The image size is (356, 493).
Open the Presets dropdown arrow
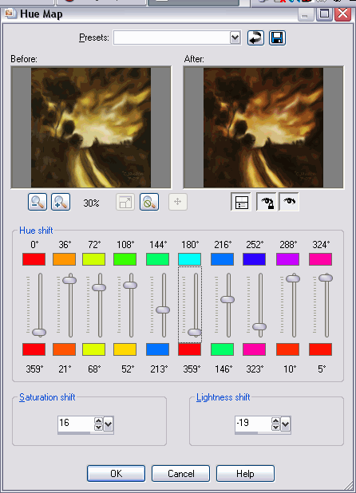pyautogui.click(x=235, y=37)
